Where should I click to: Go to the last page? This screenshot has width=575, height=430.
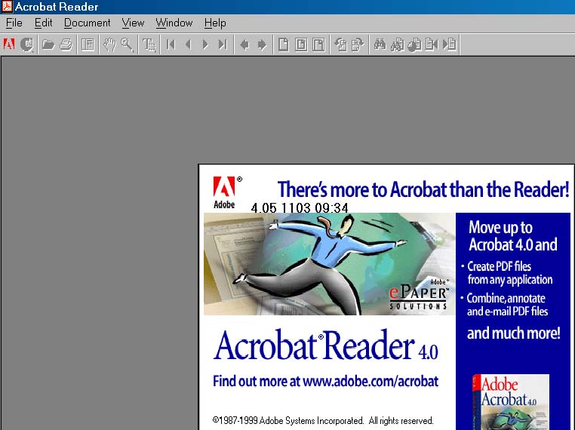click(x=223, y=45)
